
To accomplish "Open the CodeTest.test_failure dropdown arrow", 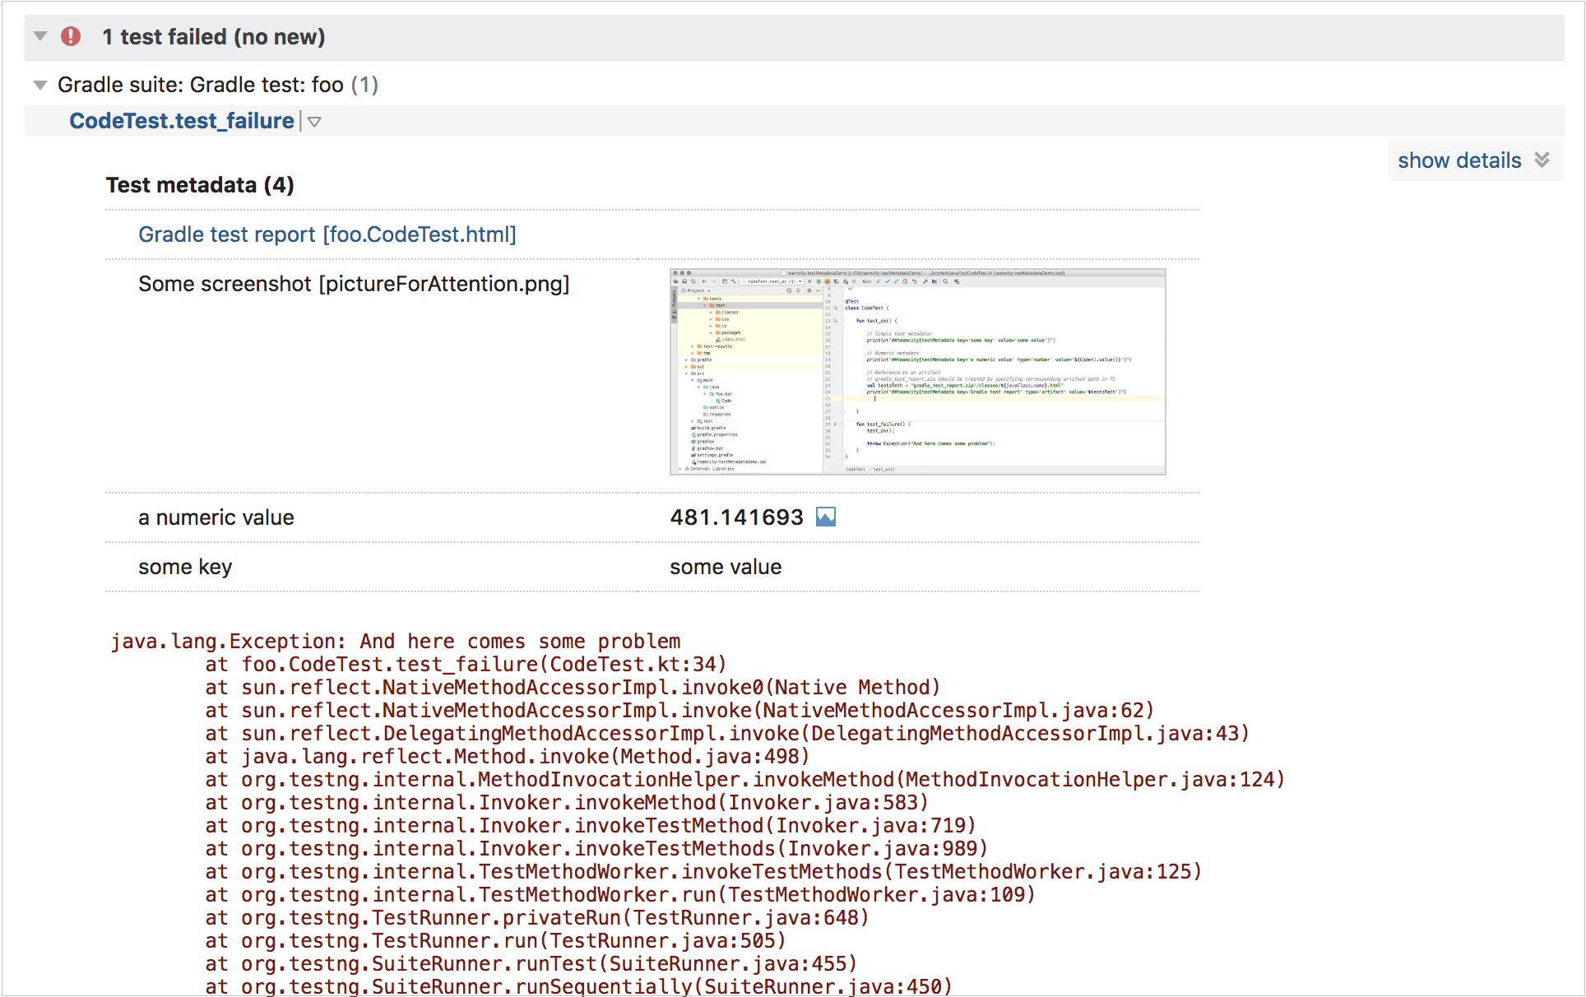I will (315, 121).
